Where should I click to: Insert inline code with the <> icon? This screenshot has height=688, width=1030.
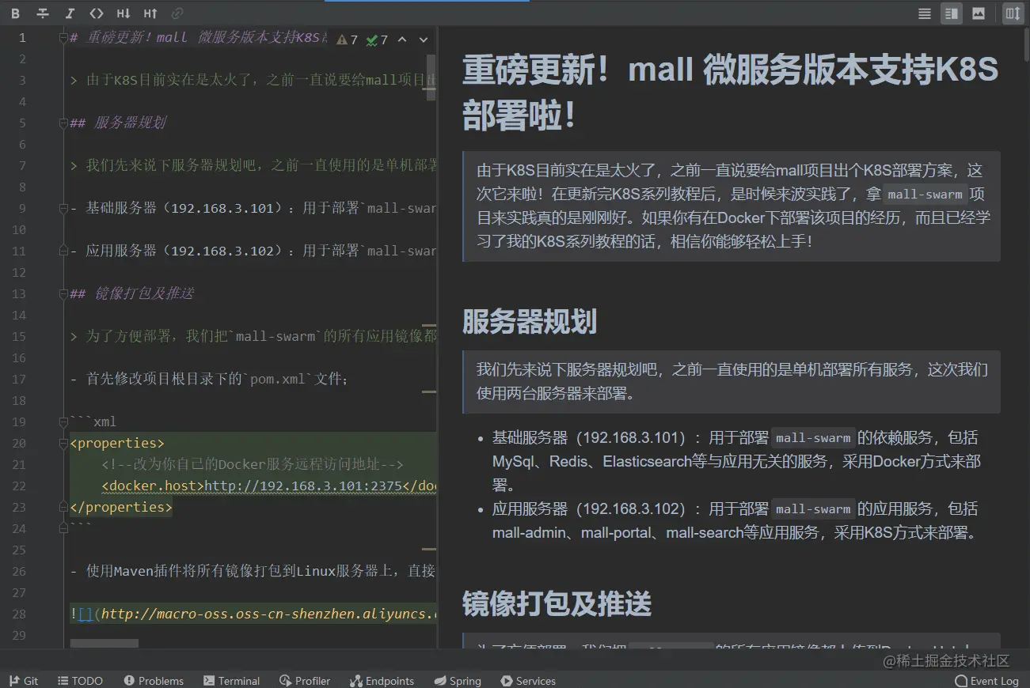97,13
